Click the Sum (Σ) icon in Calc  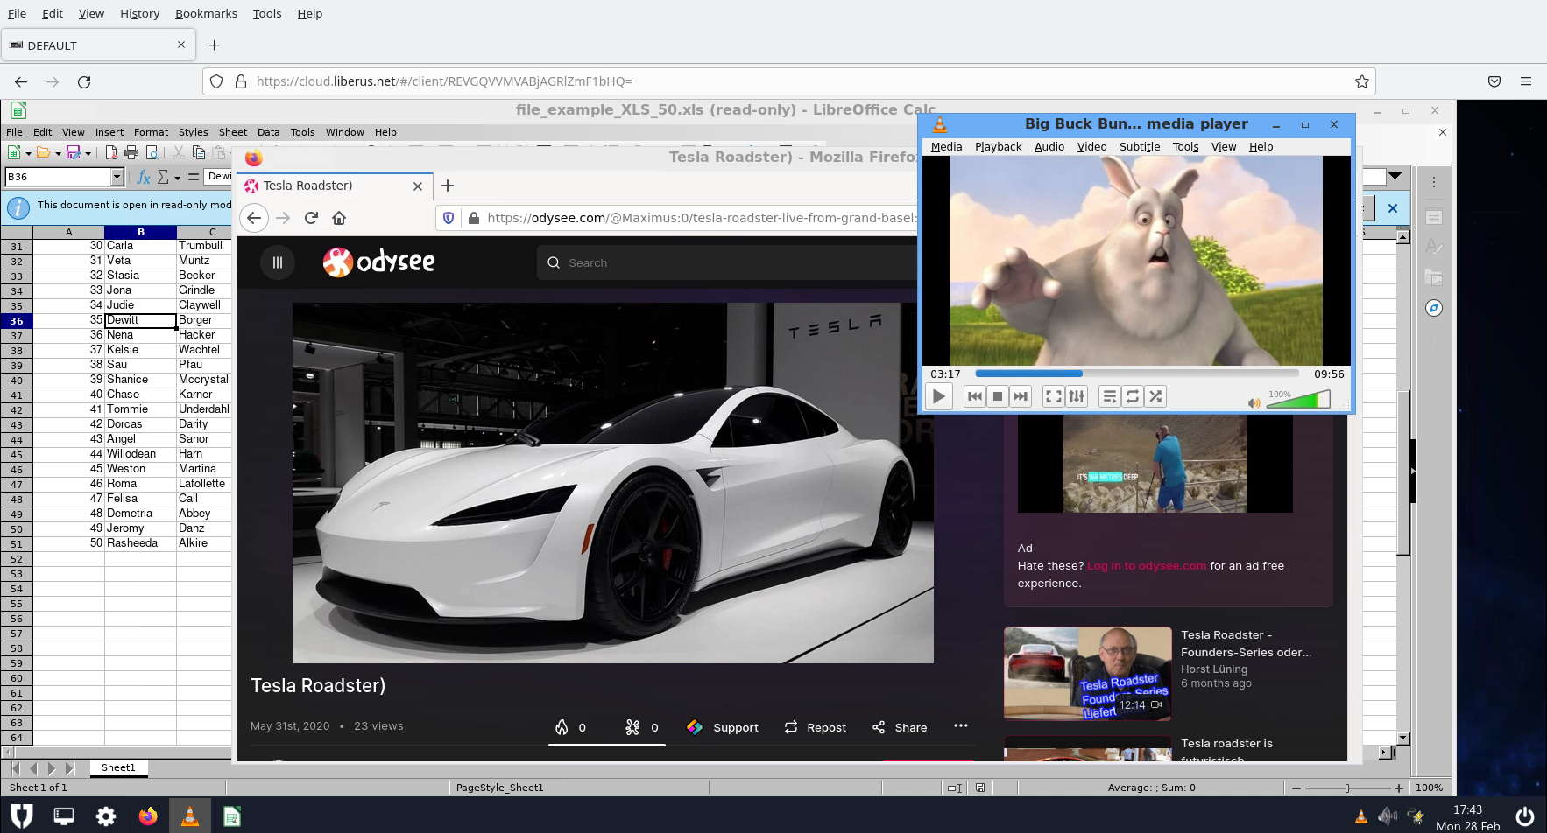coord(162,177)
